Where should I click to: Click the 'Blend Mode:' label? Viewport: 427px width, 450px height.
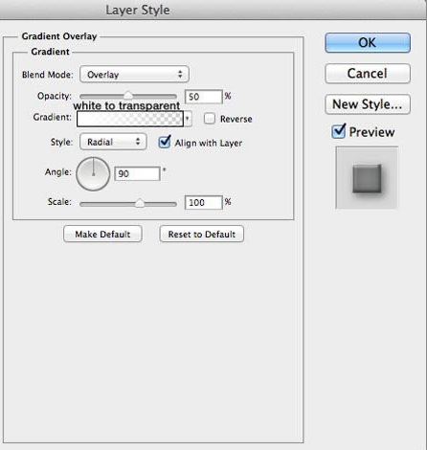point(48,75)
